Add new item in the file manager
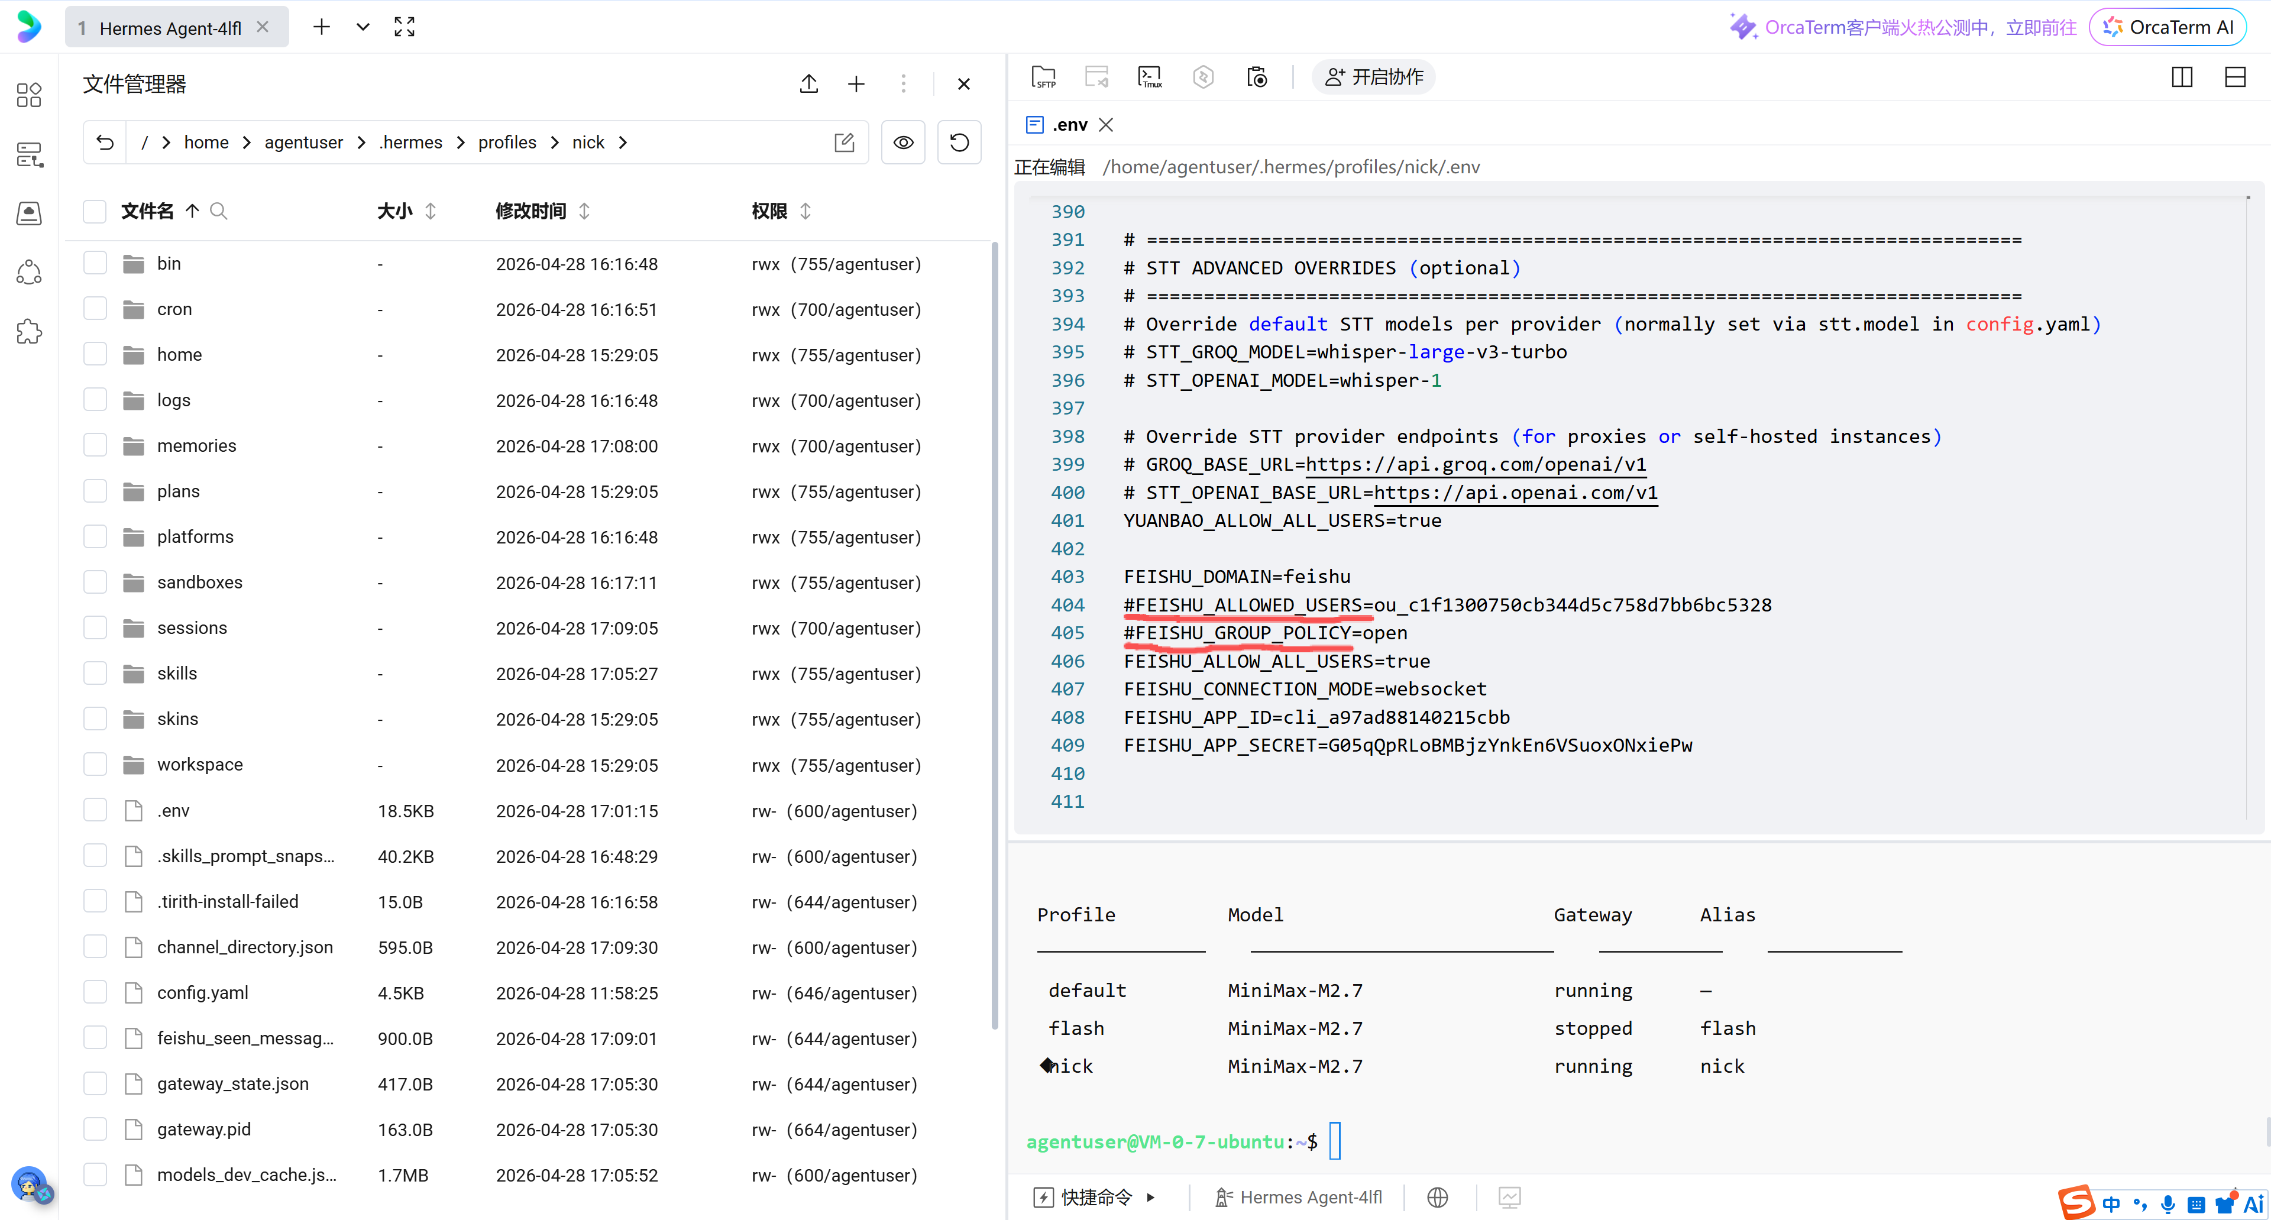2271x1220 pixels. 856,84
